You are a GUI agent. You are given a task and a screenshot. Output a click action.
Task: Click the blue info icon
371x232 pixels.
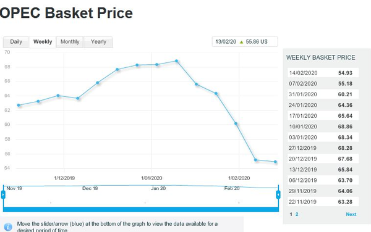click(8, 227)
